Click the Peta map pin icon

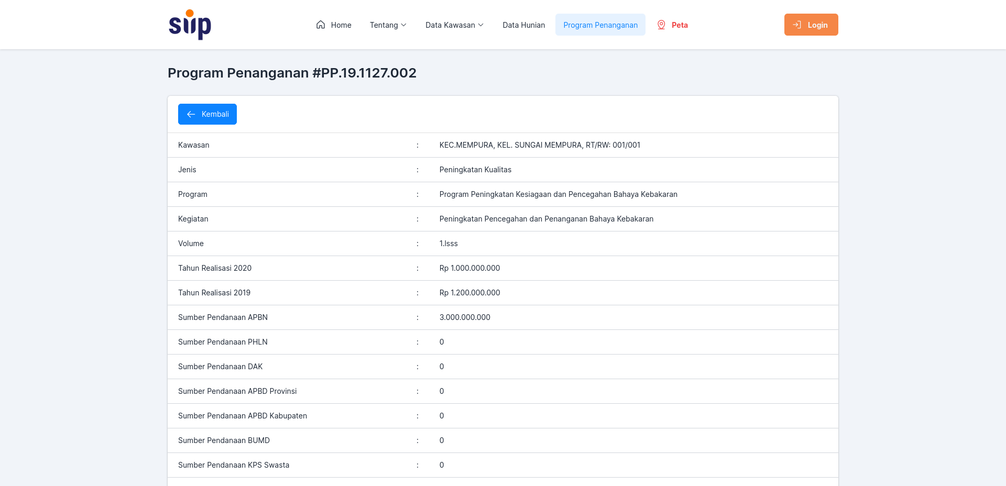click(661, 25)
